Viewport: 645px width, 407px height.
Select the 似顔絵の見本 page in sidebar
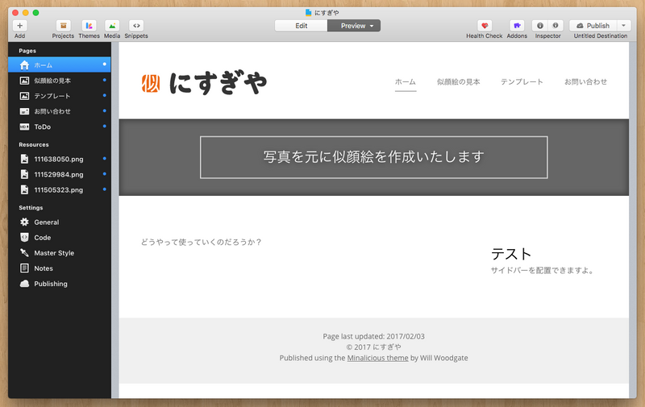tap(59, 81)
